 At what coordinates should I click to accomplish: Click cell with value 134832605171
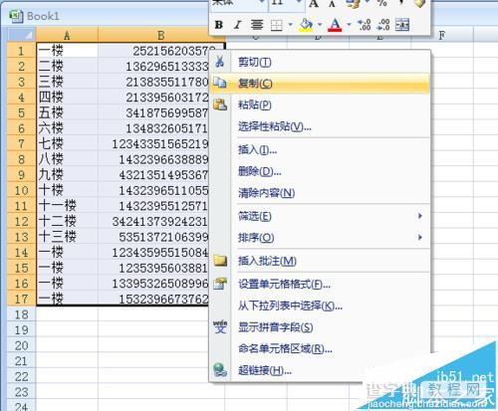(x=153, y=128)
